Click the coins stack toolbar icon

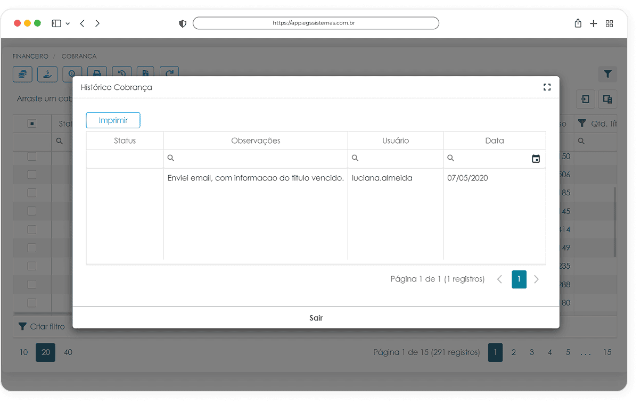pos(22,73)
